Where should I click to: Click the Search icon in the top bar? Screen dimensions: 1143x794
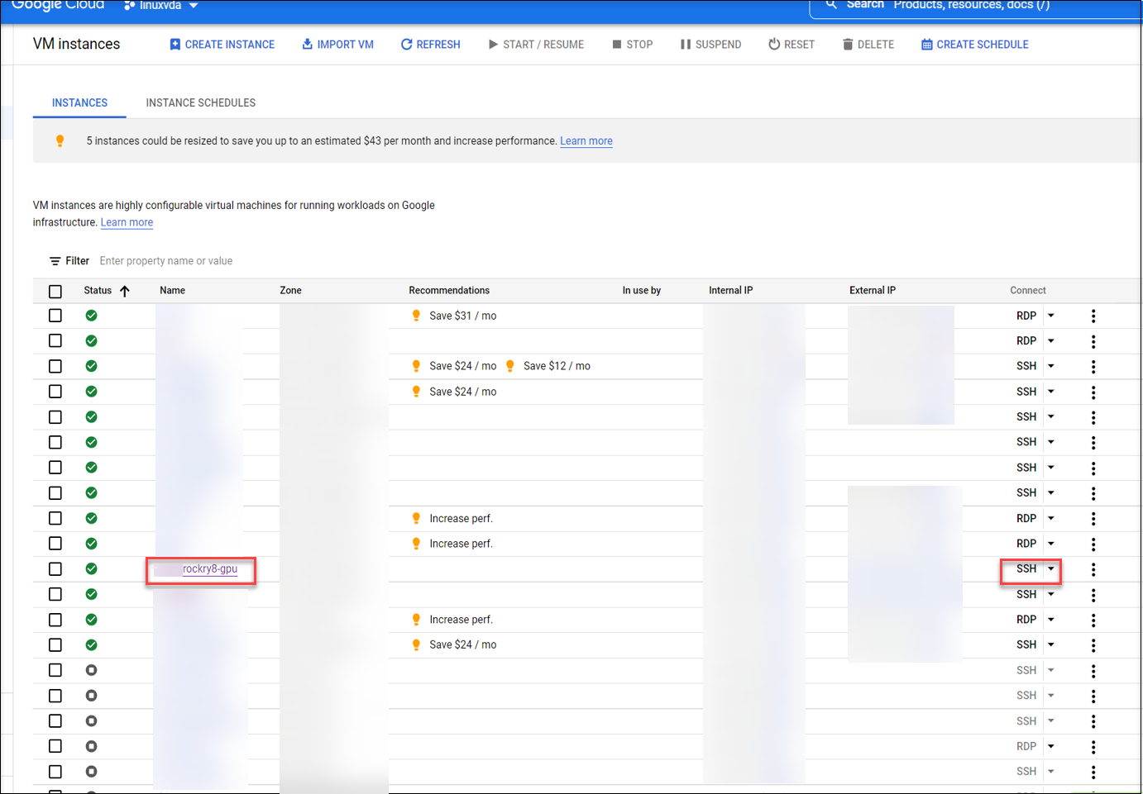point(830,5)
